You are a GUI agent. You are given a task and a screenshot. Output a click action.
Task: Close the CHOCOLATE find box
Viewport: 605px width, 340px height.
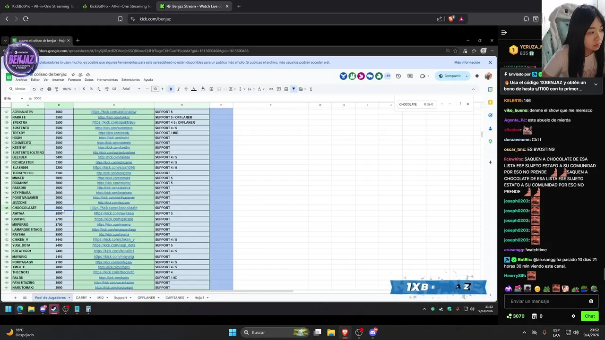point(467,104)
